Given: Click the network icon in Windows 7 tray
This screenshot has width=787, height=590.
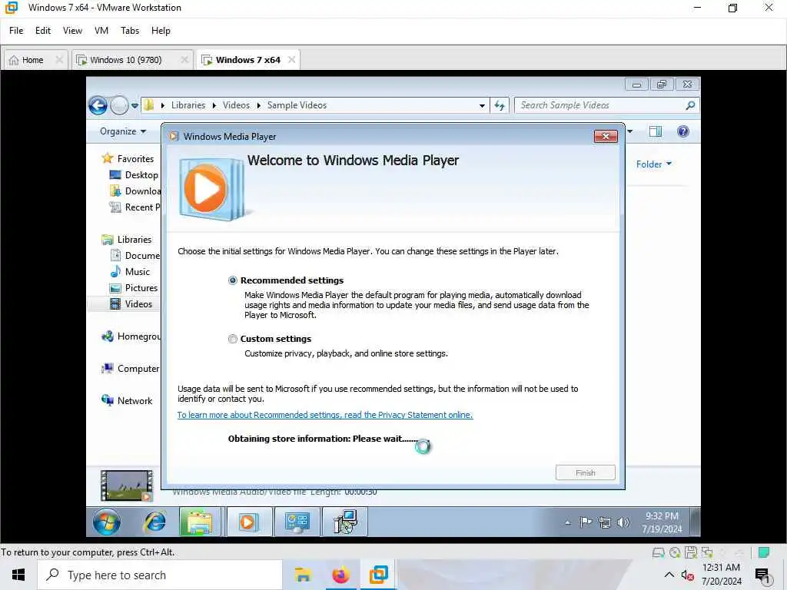Looking at the screenshot, I should coord(604,522).
